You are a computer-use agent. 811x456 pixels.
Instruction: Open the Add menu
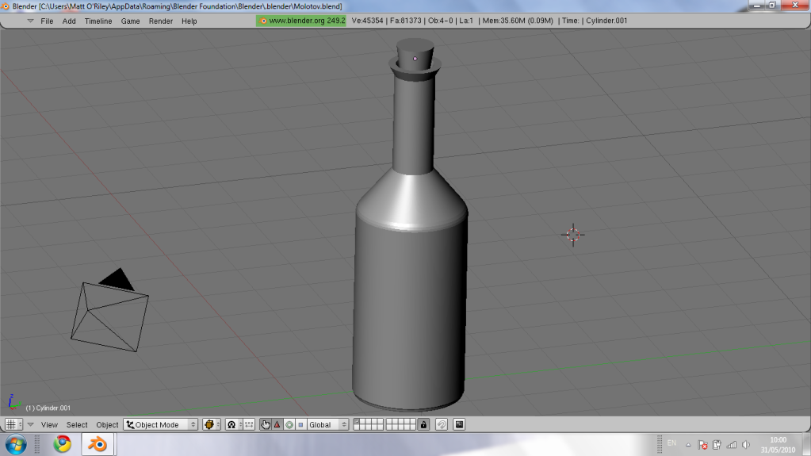[x=69, y=21]
